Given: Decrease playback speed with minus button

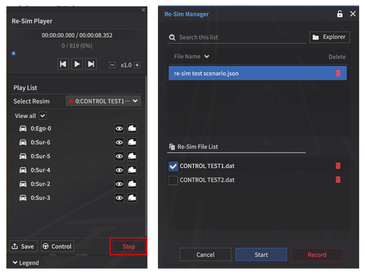Looking at the screenshot, I should point(112,65).
